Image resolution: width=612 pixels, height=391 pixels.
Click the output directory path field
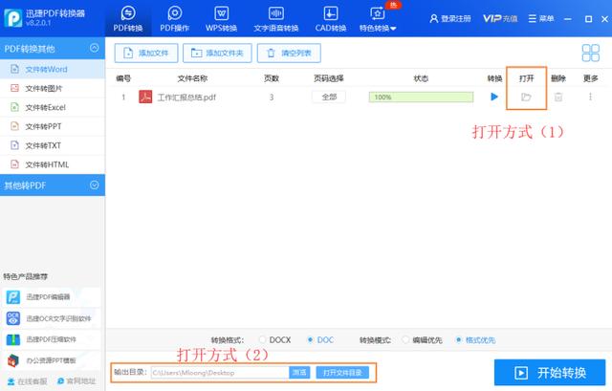click(220, 373)
